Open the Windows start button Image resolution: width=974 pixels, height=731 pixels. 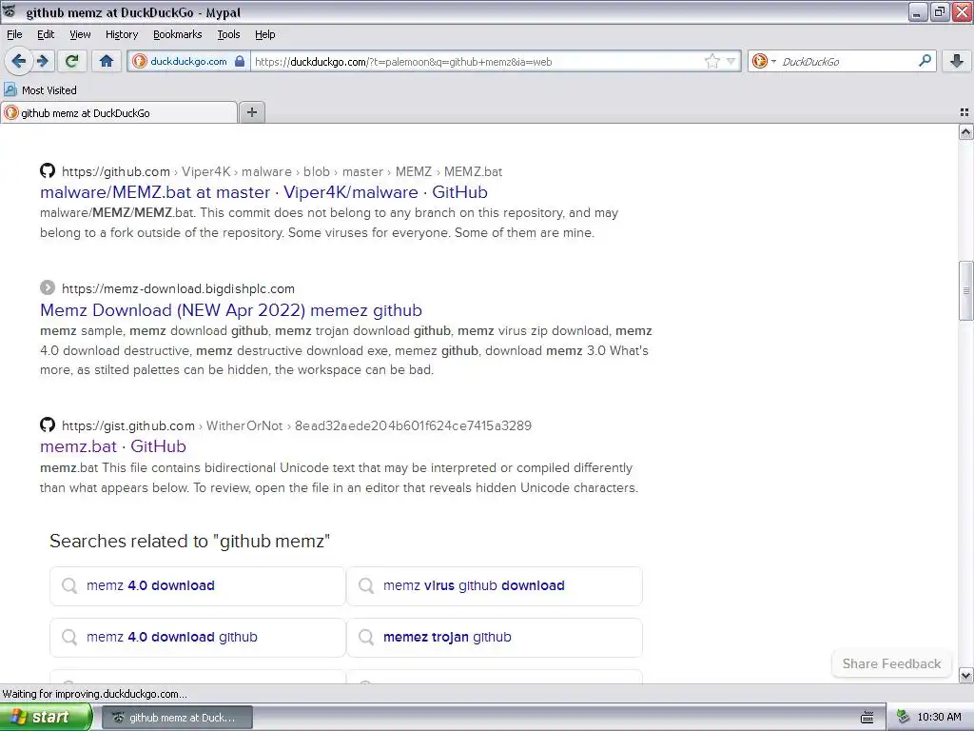pyautogui.click(x=46, y=718)
